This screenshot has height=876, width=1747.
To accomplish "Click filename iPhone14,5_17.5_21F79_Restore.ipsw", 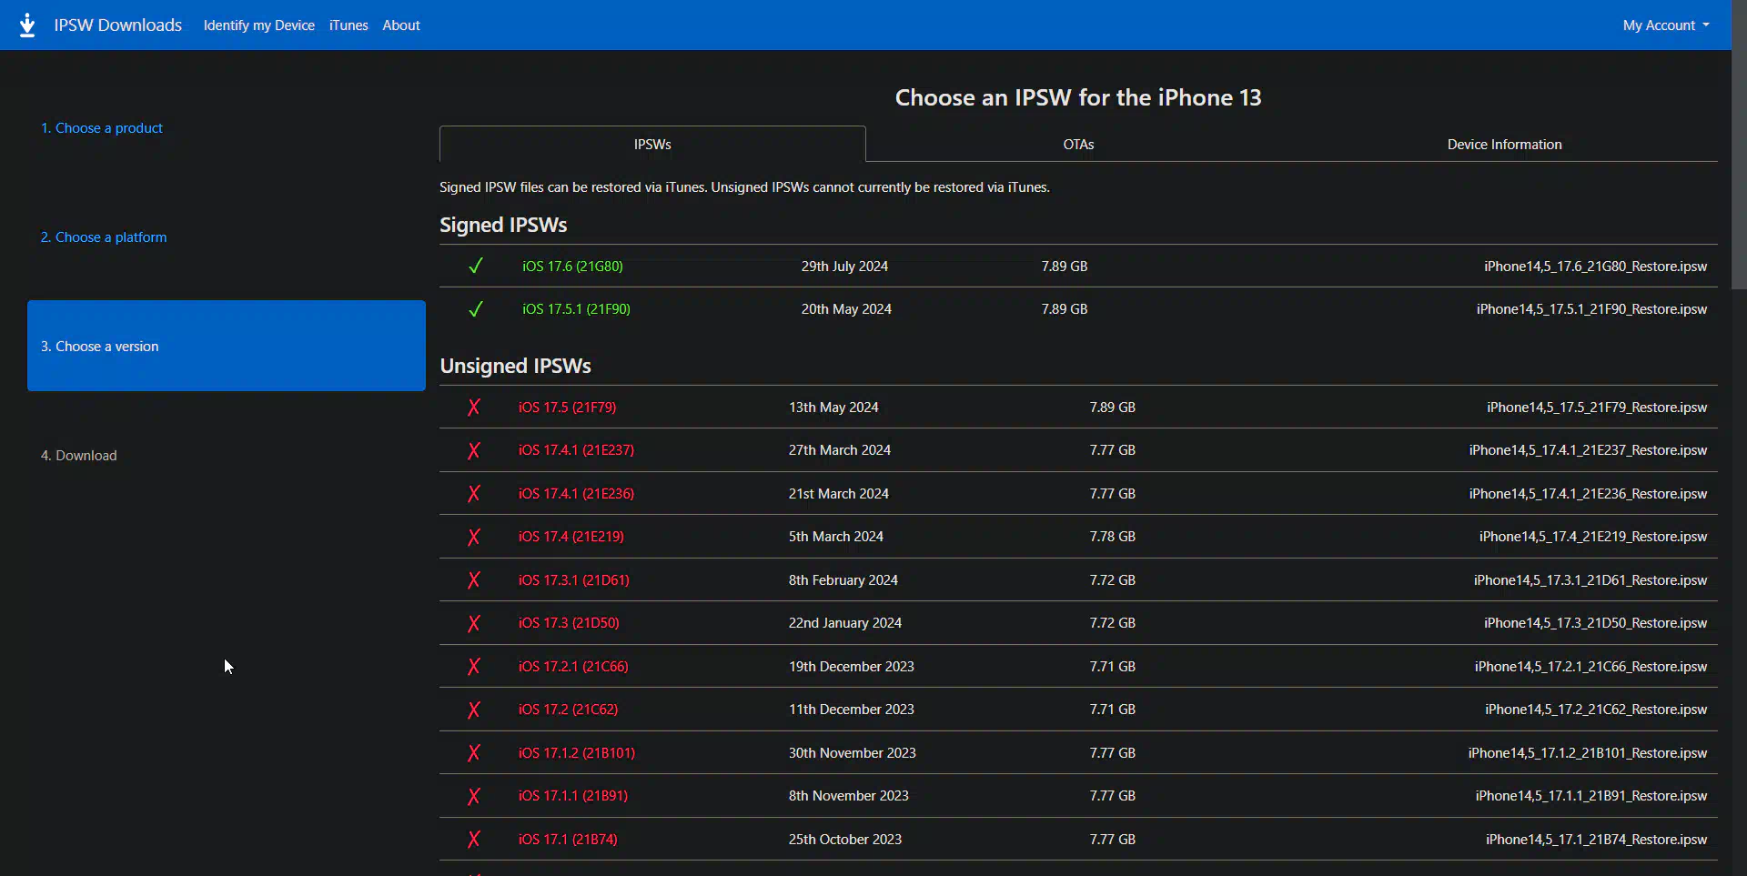I will coord(1597,408).
